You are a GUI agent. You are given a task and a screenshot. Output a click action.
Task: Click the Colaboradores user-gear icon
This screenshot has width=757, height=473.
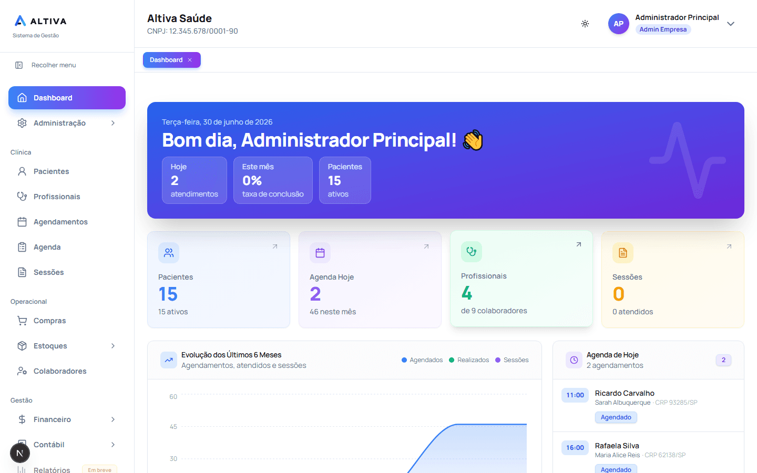tap(22, 371)
